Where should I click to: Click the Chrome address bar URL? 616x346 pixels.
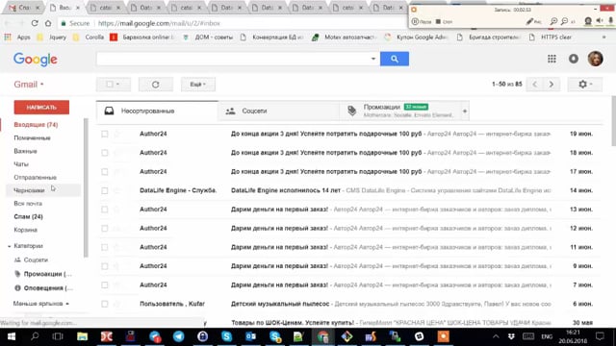159,23
